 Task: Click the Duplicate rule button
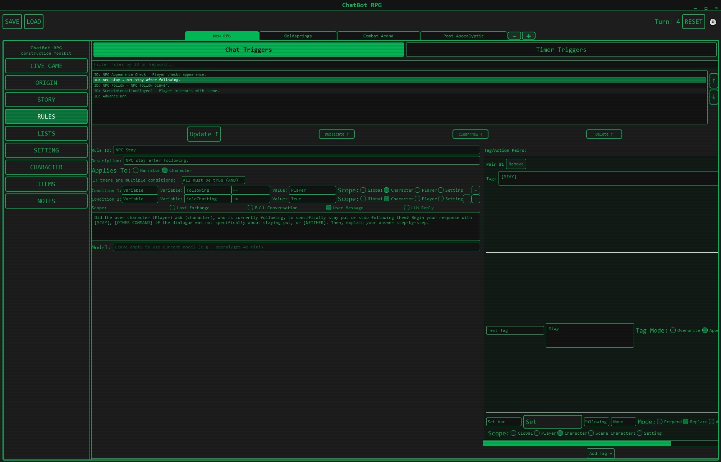point(336,134)
